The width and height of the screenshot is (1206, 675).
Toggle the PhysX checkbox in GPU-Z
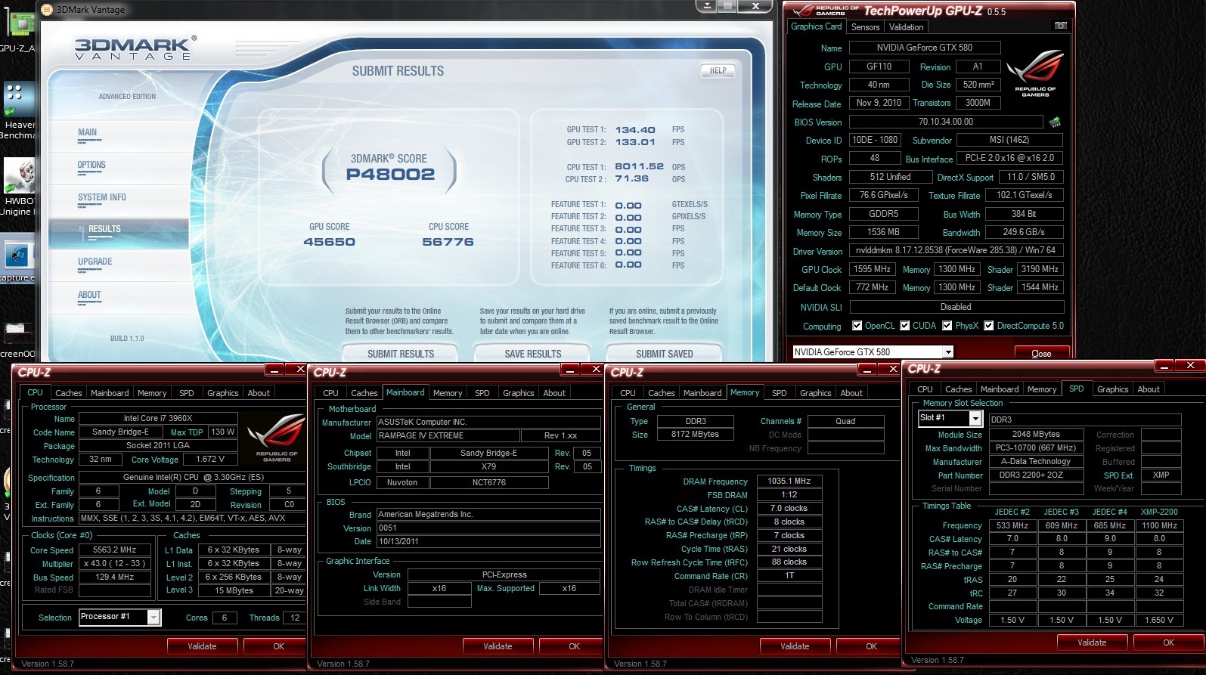(947, 326)
